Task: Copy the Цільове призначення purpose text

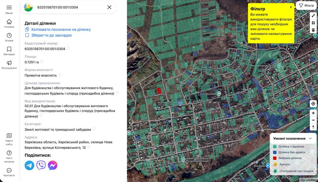Action: coord(117,93)
